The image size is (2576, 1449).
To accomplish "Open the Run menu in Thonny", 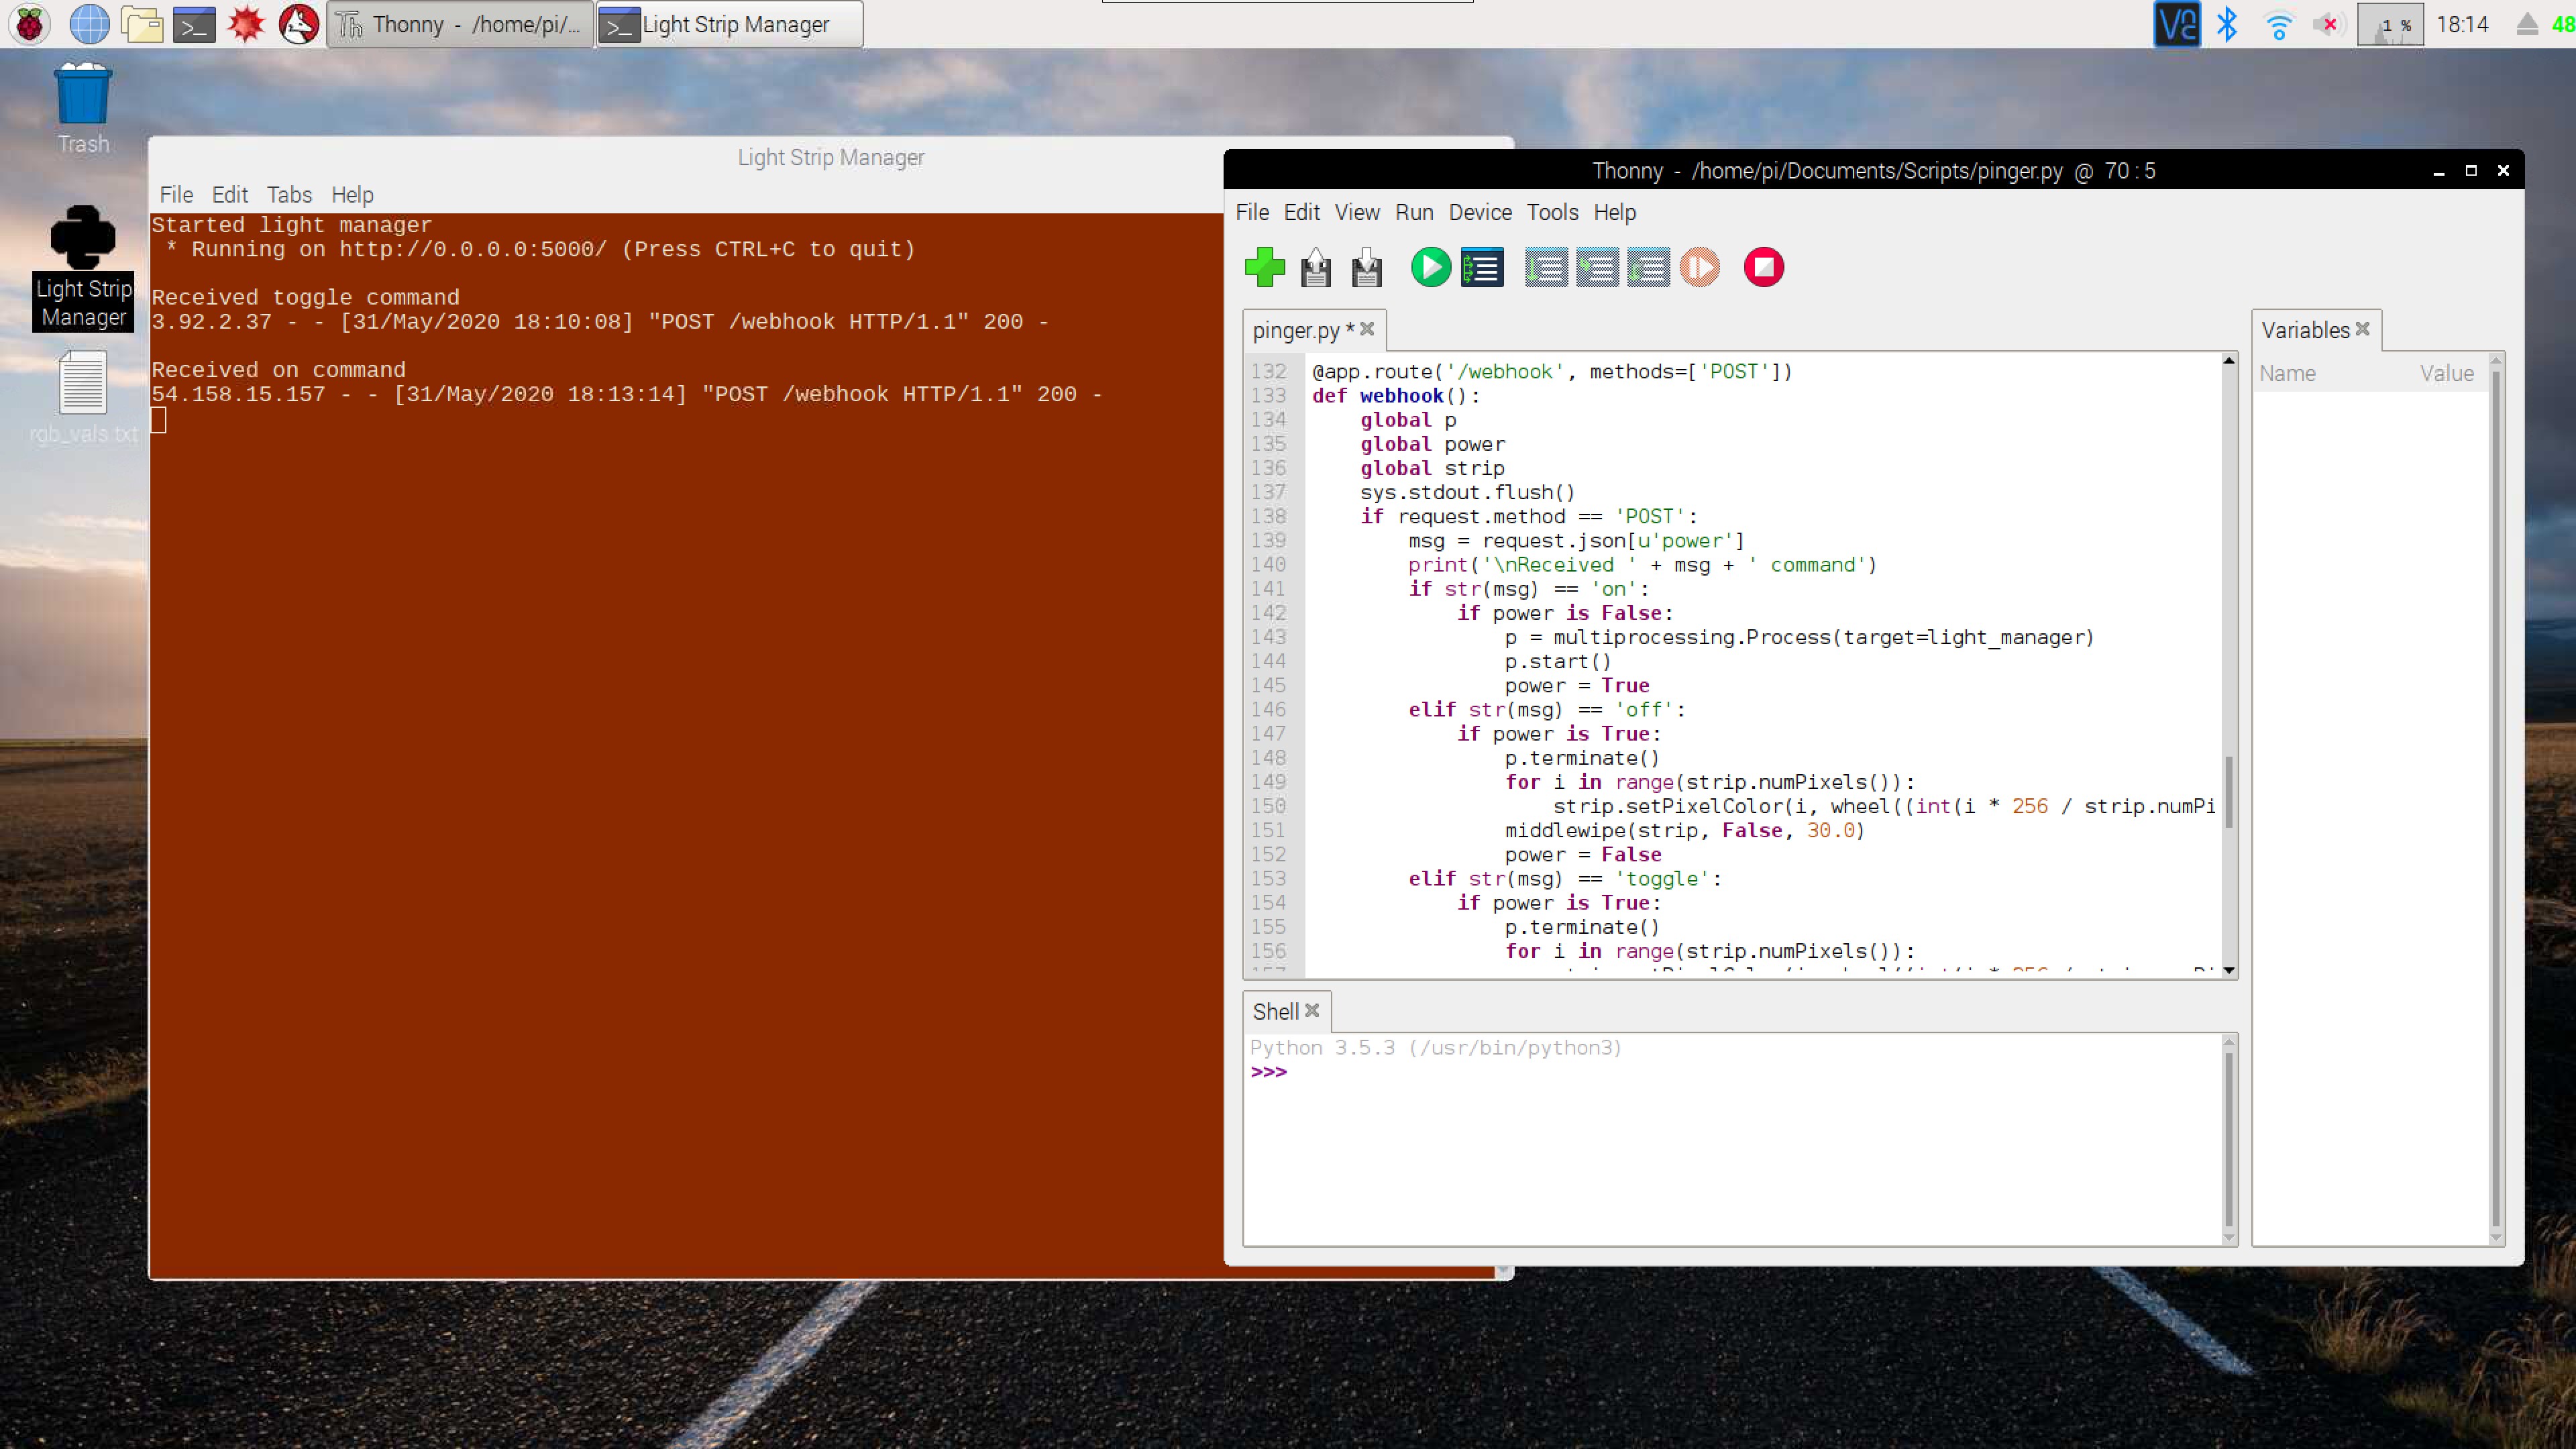I will click(x=1412, y=212).
